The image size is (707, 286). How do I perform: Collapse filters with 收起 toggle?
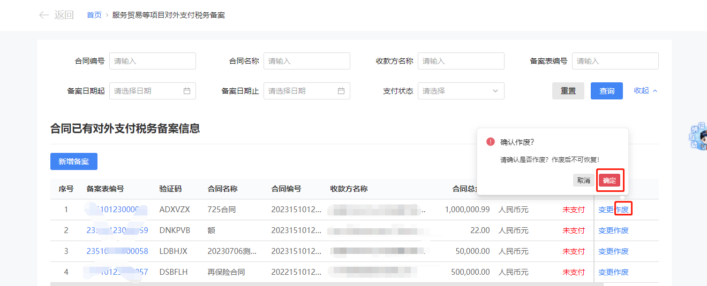[x=645, y=91]
